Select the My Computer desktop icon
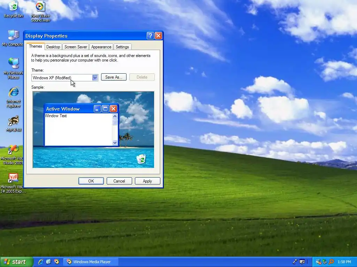357x267 pixels. (x=13, y=38)
